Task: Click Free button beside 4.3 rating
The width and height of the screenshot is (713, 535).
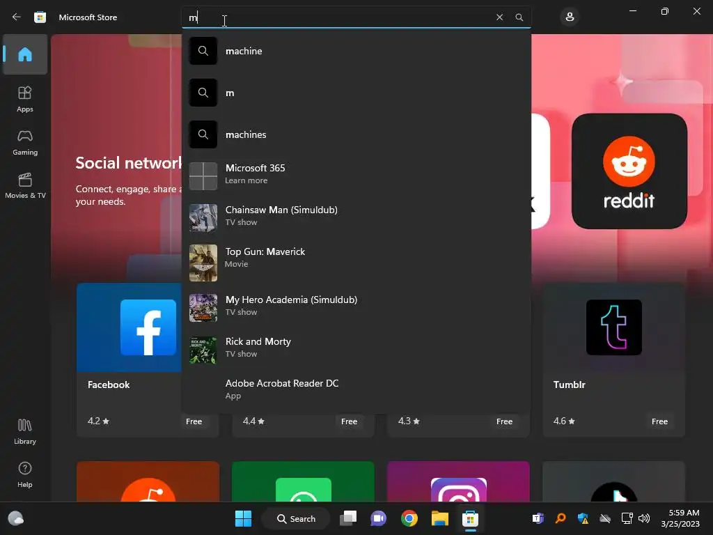Action: (504, 421)
